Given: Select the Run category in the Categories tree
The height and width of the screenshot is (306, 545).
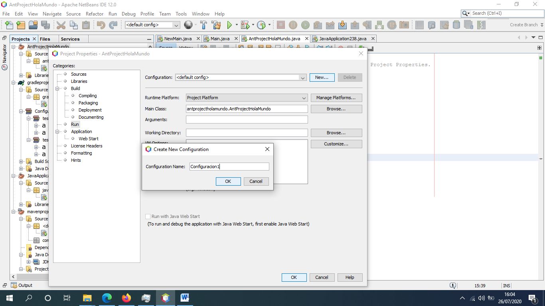Looking at the screenshot, I should coord(75,124).
